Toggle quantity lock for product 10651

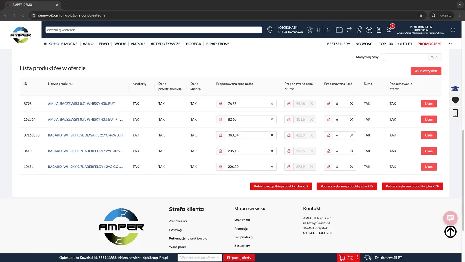click(329, 167)
